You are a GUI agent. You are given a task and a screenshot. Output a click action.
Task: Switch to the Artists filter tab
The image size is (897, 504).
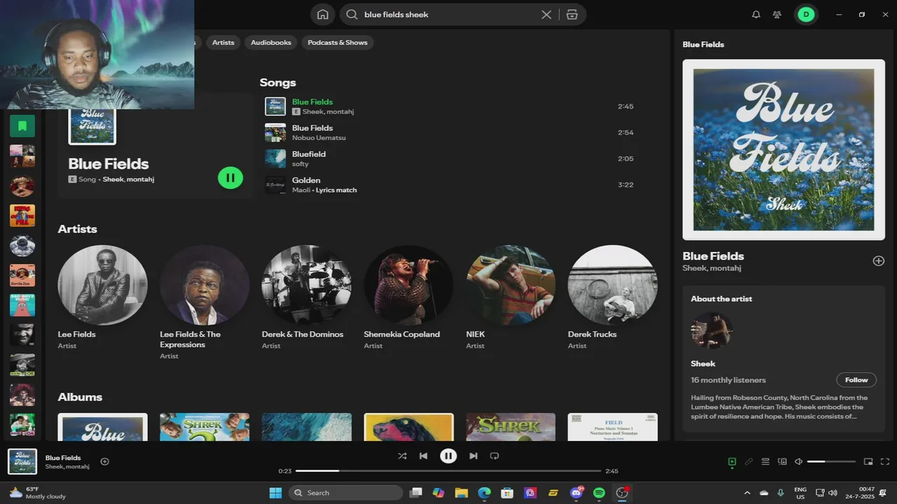(x=223, y=43)
